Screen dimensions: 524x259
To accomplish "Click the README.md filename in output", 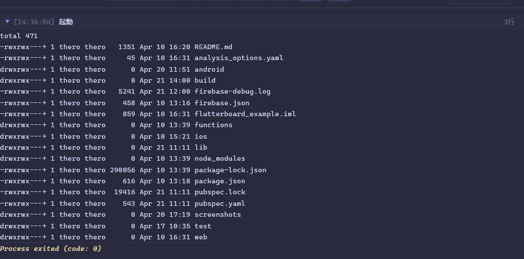I will pyautogui.click(x=213, y=47).
